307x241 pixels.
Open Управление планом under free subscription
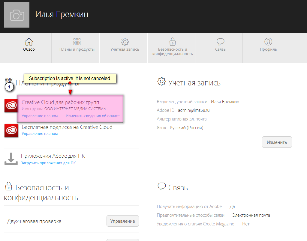pyautogui.click(x=40, y=134)
